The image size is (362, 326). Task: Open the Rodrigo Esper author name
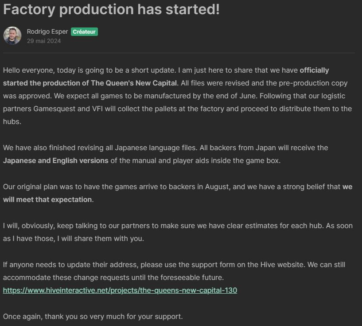tap(47, 31)
